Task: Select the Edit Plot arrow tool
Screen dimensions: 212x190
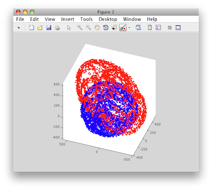Action: point(69,28)
